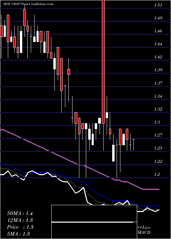The width and height of the screenshot is (171, 239).
Task: Select the 1.37 price axis label
Action: tap(158, 83)
